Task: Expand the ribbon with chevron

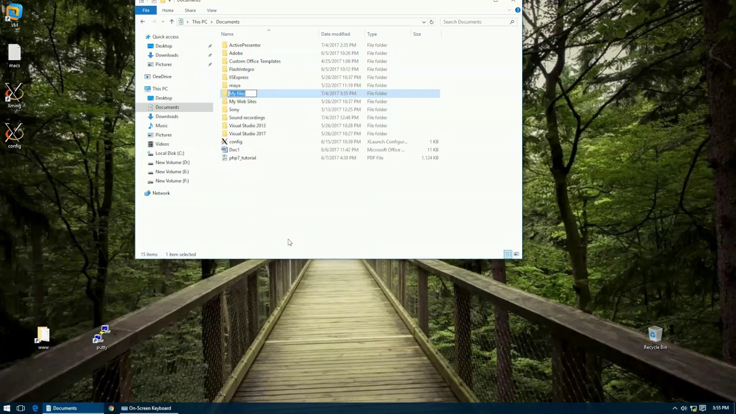Action: click(x=509, y=10)
